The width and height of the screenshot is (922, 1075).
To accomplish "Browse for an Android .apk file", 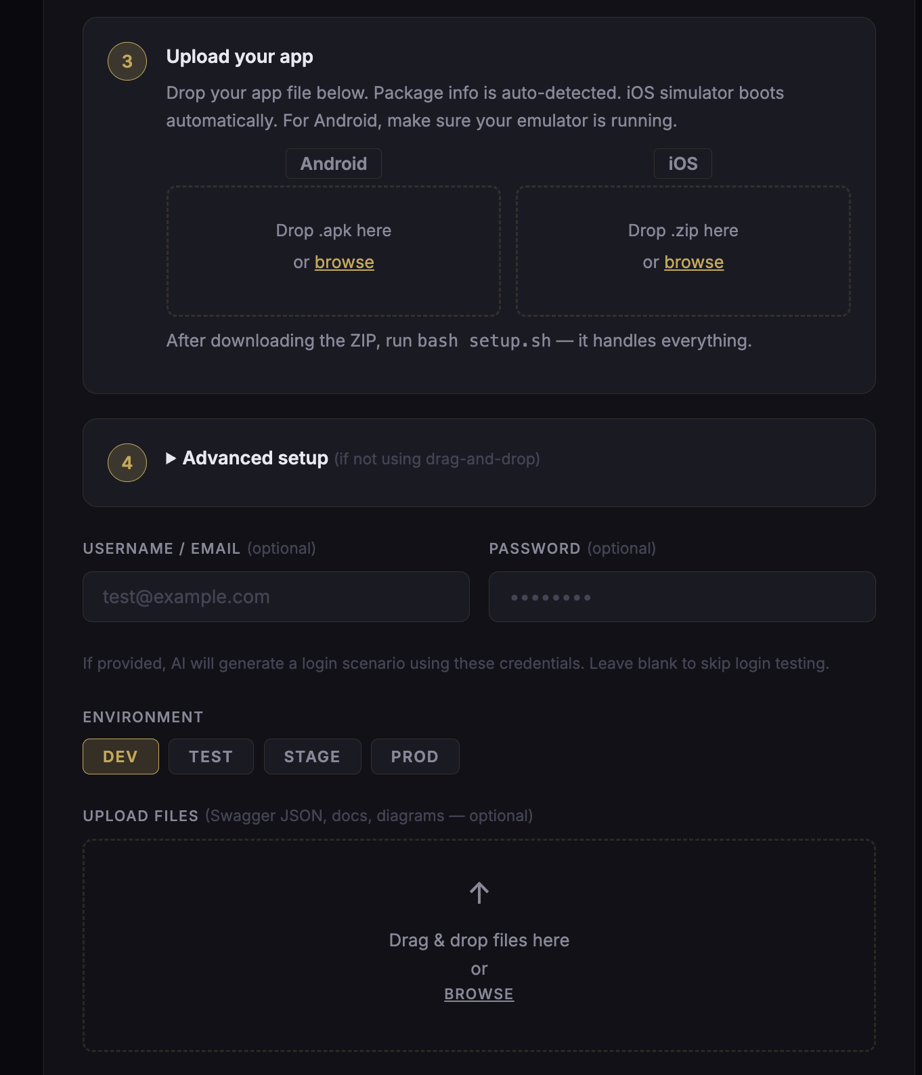I will tap(344, 263).
